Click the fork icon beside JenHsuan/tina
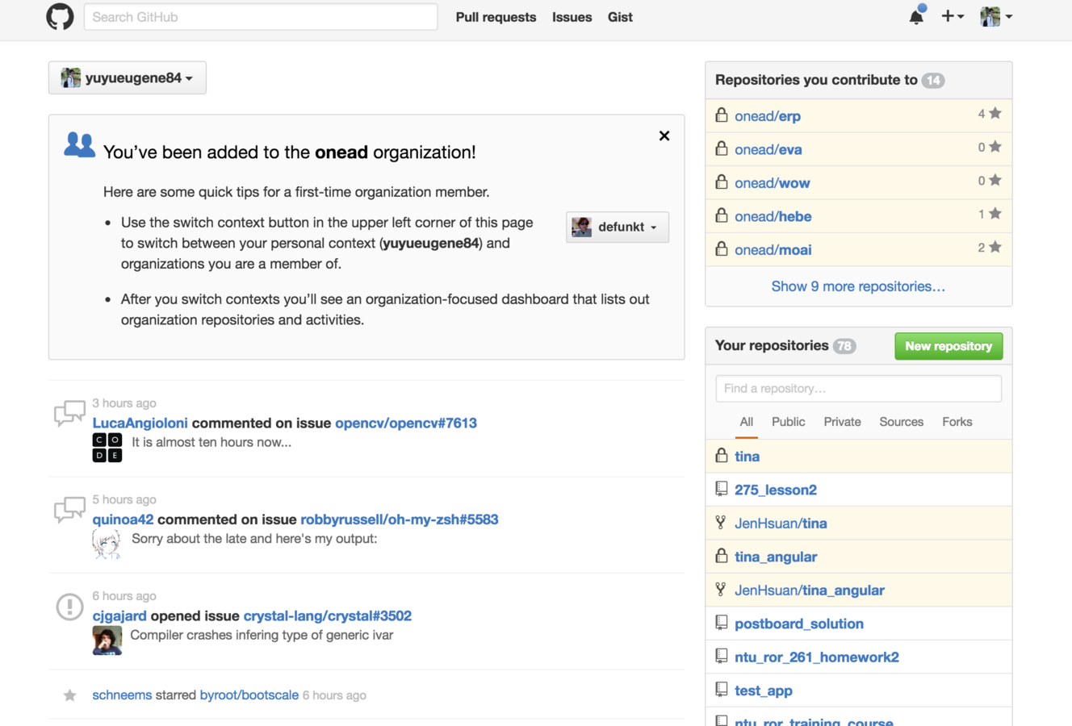Screen dimensions: 1072x726 point(721,522)
